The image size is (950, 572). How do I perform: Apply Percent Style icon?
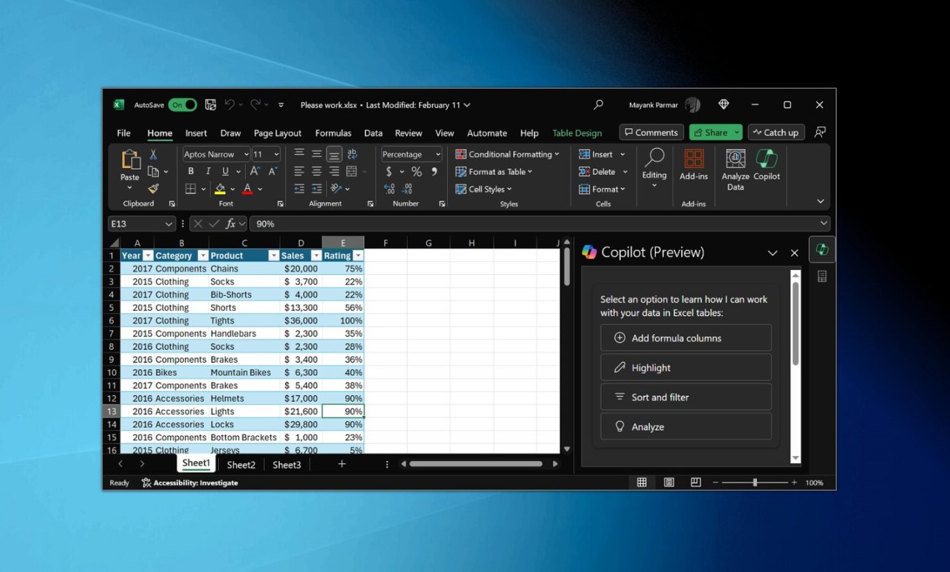[x=417, y=171]
